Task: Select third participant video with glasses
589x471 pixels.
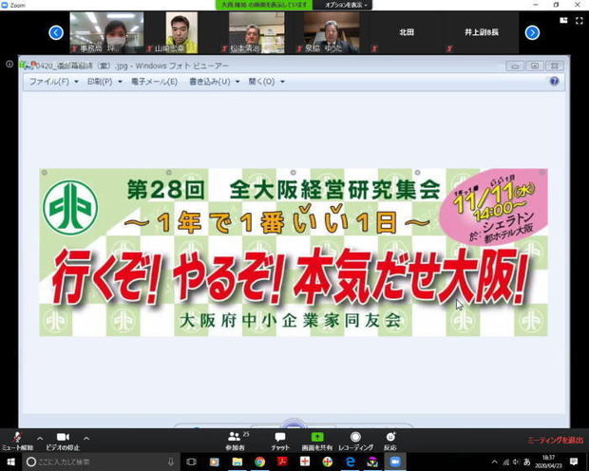Action: point(256,32)
